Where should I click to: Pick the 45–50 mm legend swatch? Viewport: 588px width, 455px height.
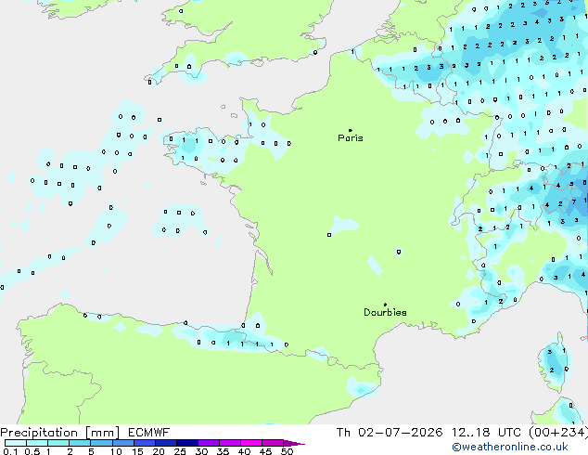click(x=273, y=443)
